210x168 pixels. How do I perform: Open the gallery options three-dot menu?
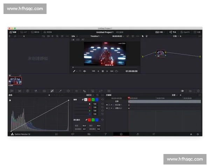(67, 36)
